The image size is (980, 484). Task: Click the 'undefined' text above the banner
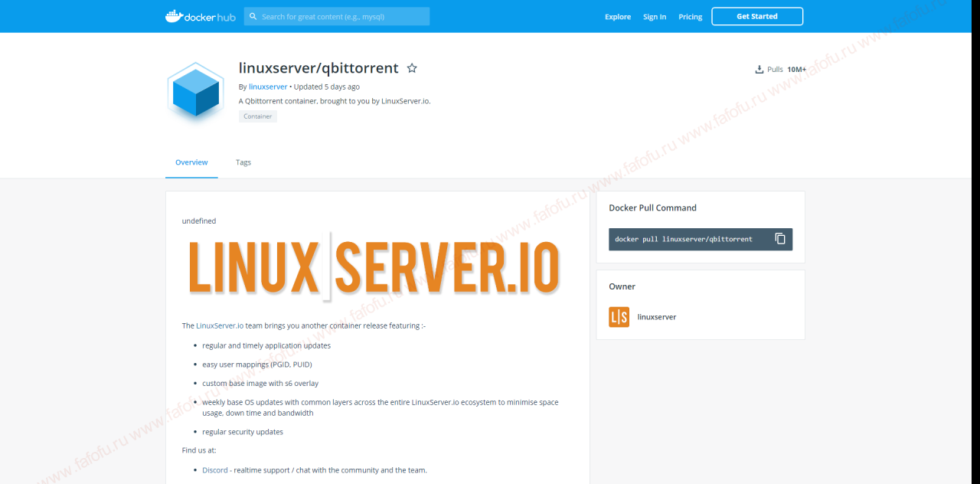pos(199,221)
